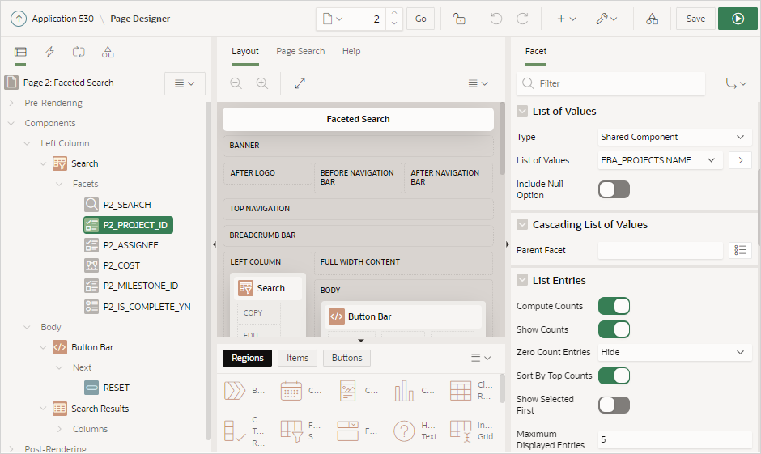Toggle Show Selected First switch
The image size is (761, 454).
coord(614,405)
